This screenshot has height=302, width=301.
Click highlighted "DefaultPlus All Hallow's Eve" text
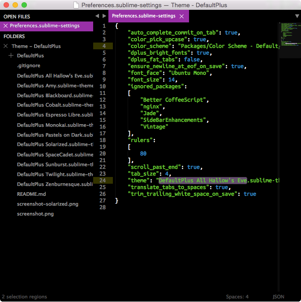tap(202, 181)
